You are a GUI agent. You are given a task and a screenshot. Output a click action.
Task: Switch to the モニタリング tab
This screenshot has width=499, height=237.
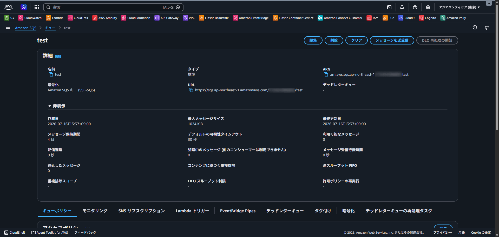pos(95,211)
